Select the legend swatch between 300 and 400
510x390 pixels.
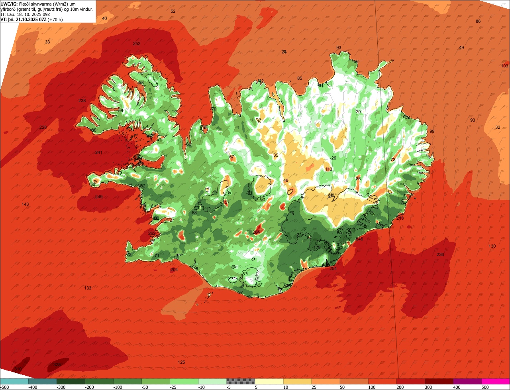point(438,381)
